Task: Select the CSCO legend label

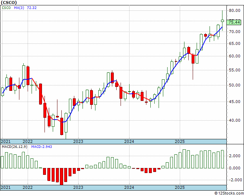Action: click(x=6, y=8)
